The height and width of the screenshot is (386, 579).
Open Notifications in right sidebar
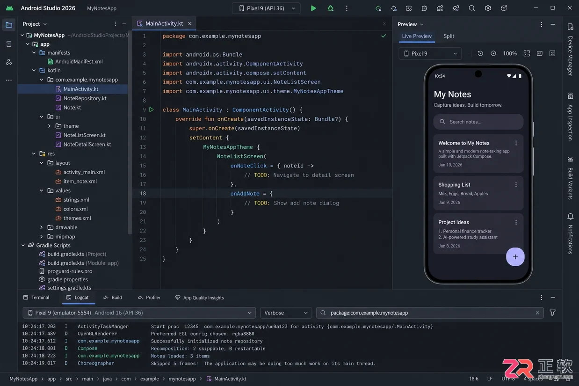click(x=570, y=233)
